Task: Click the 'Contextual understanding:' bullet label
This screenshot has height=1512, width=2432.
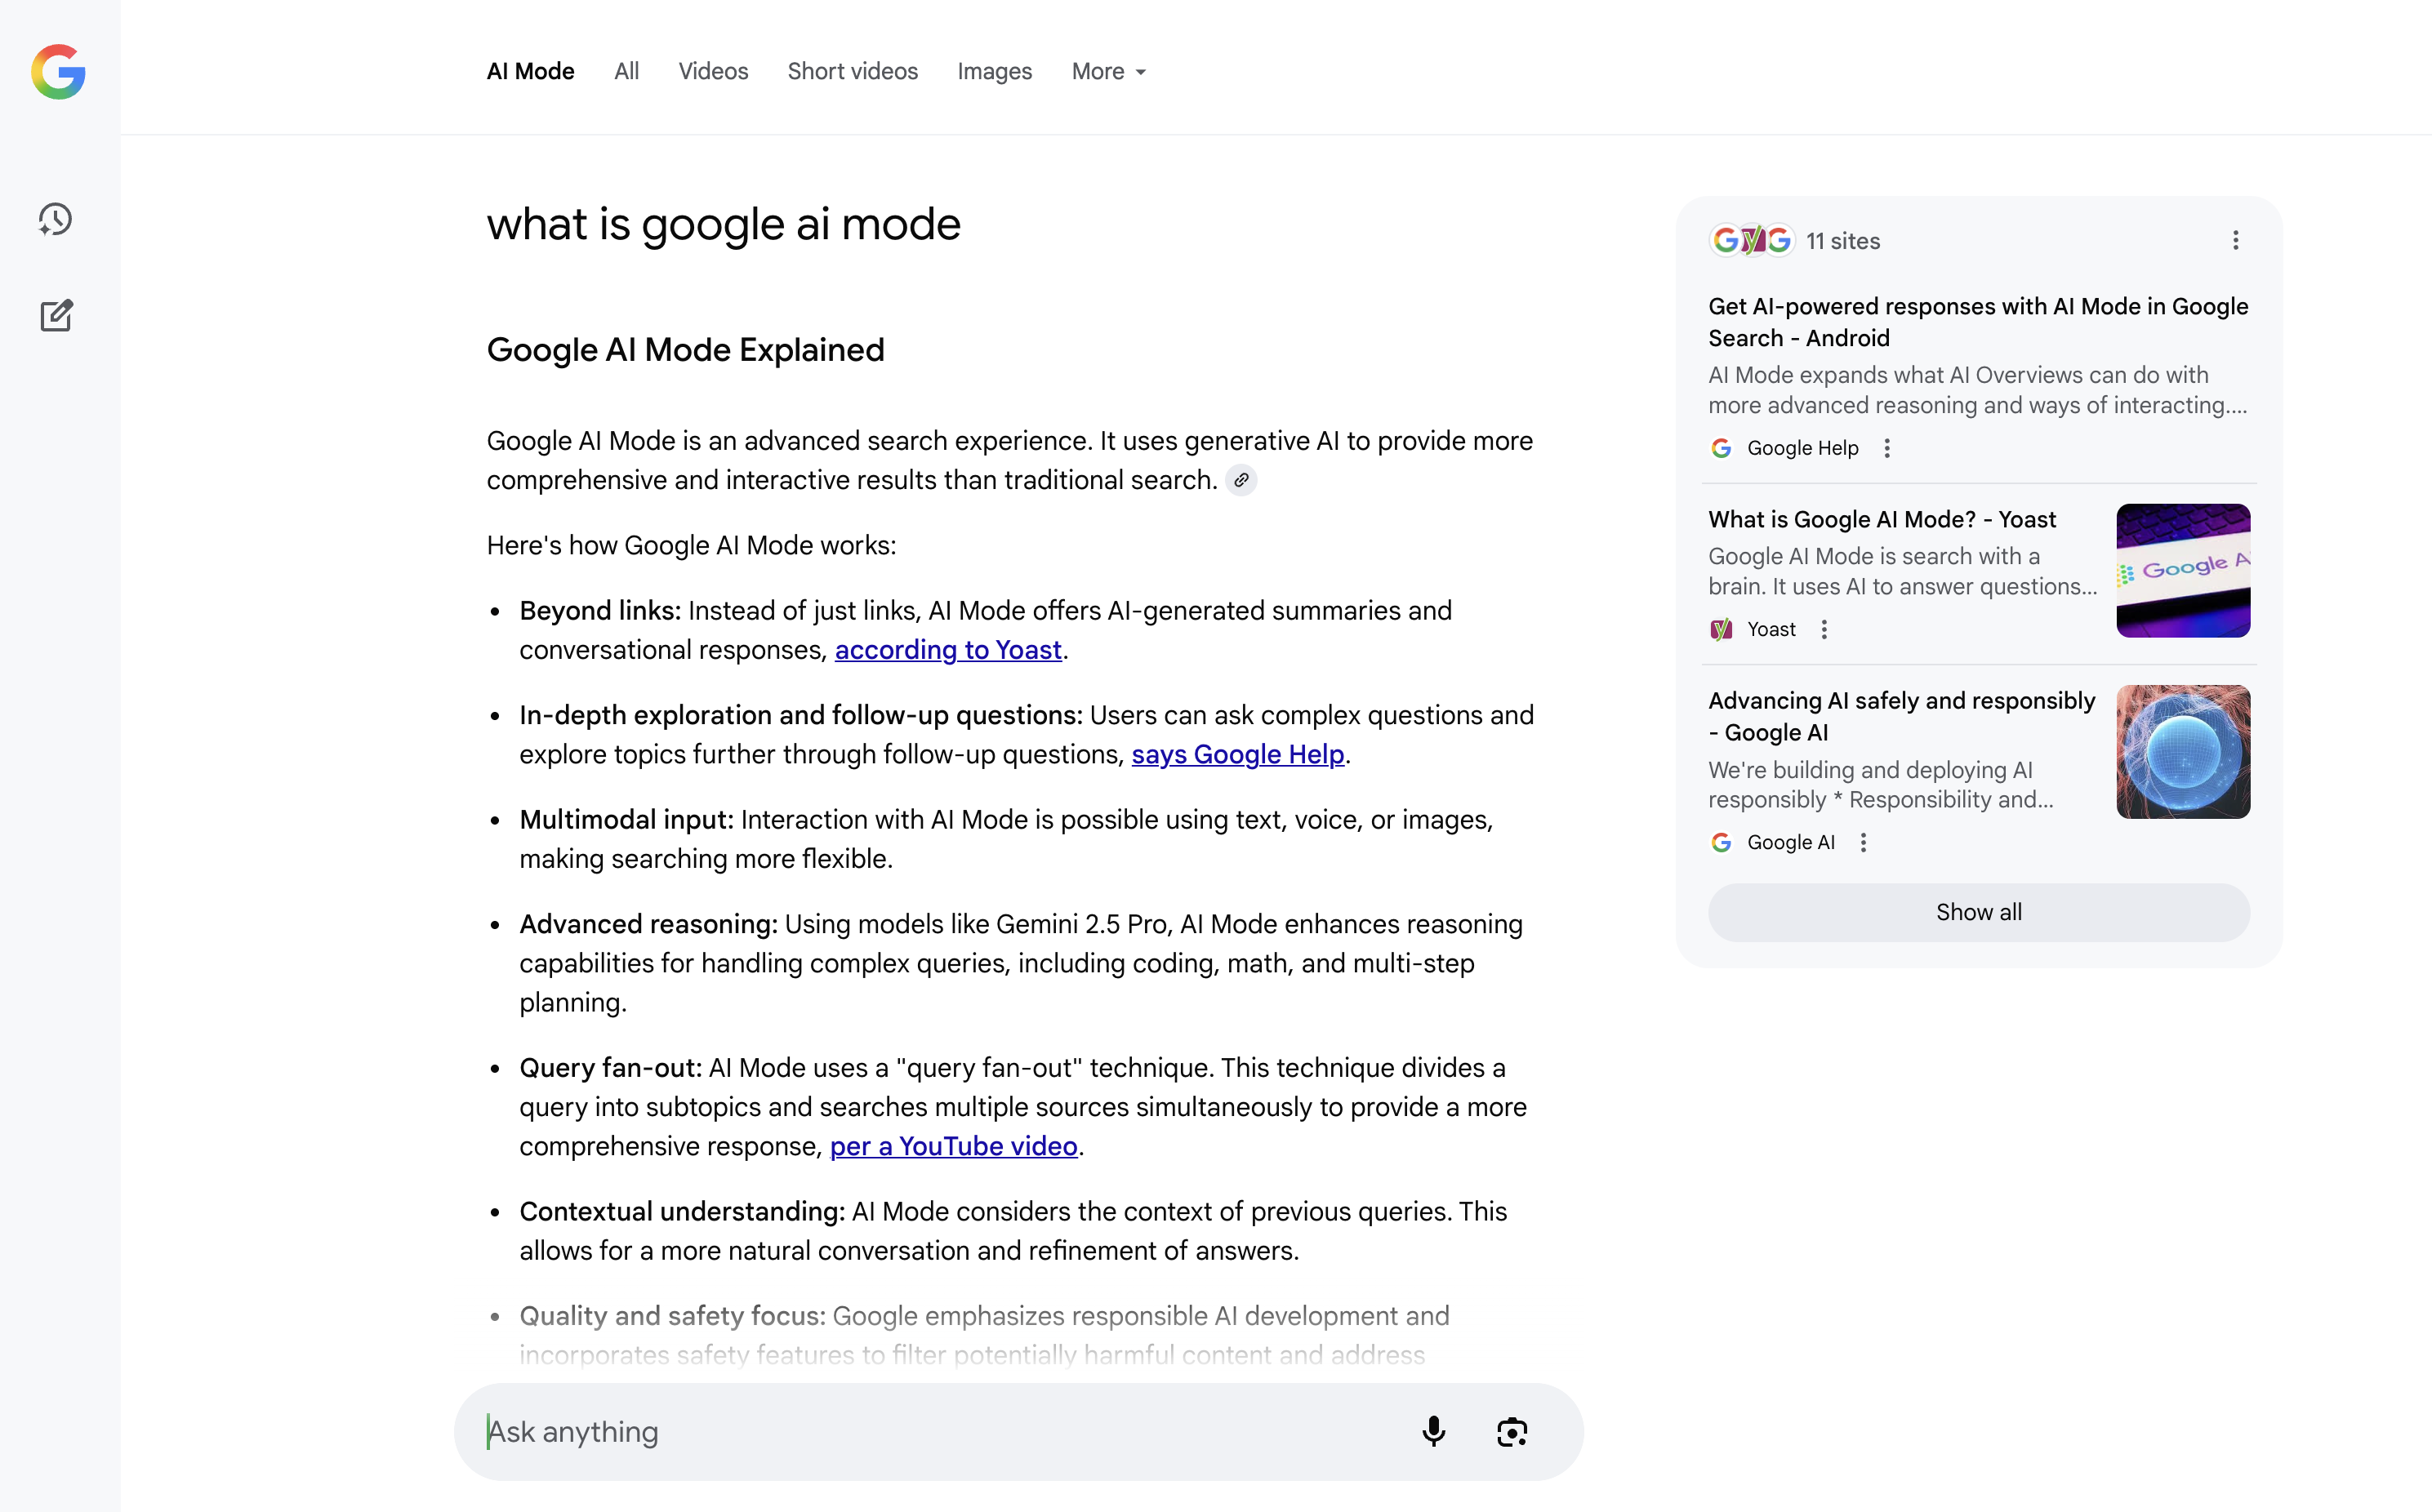Action: pyautogui.click(x=682, y=1211)
